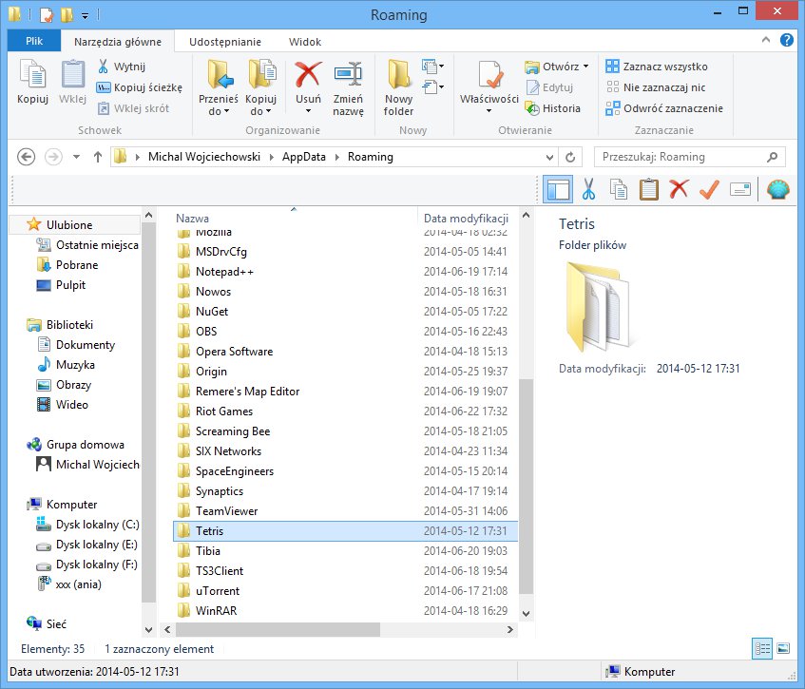Open the Usuń dropdown arrow

coord(308,111)
